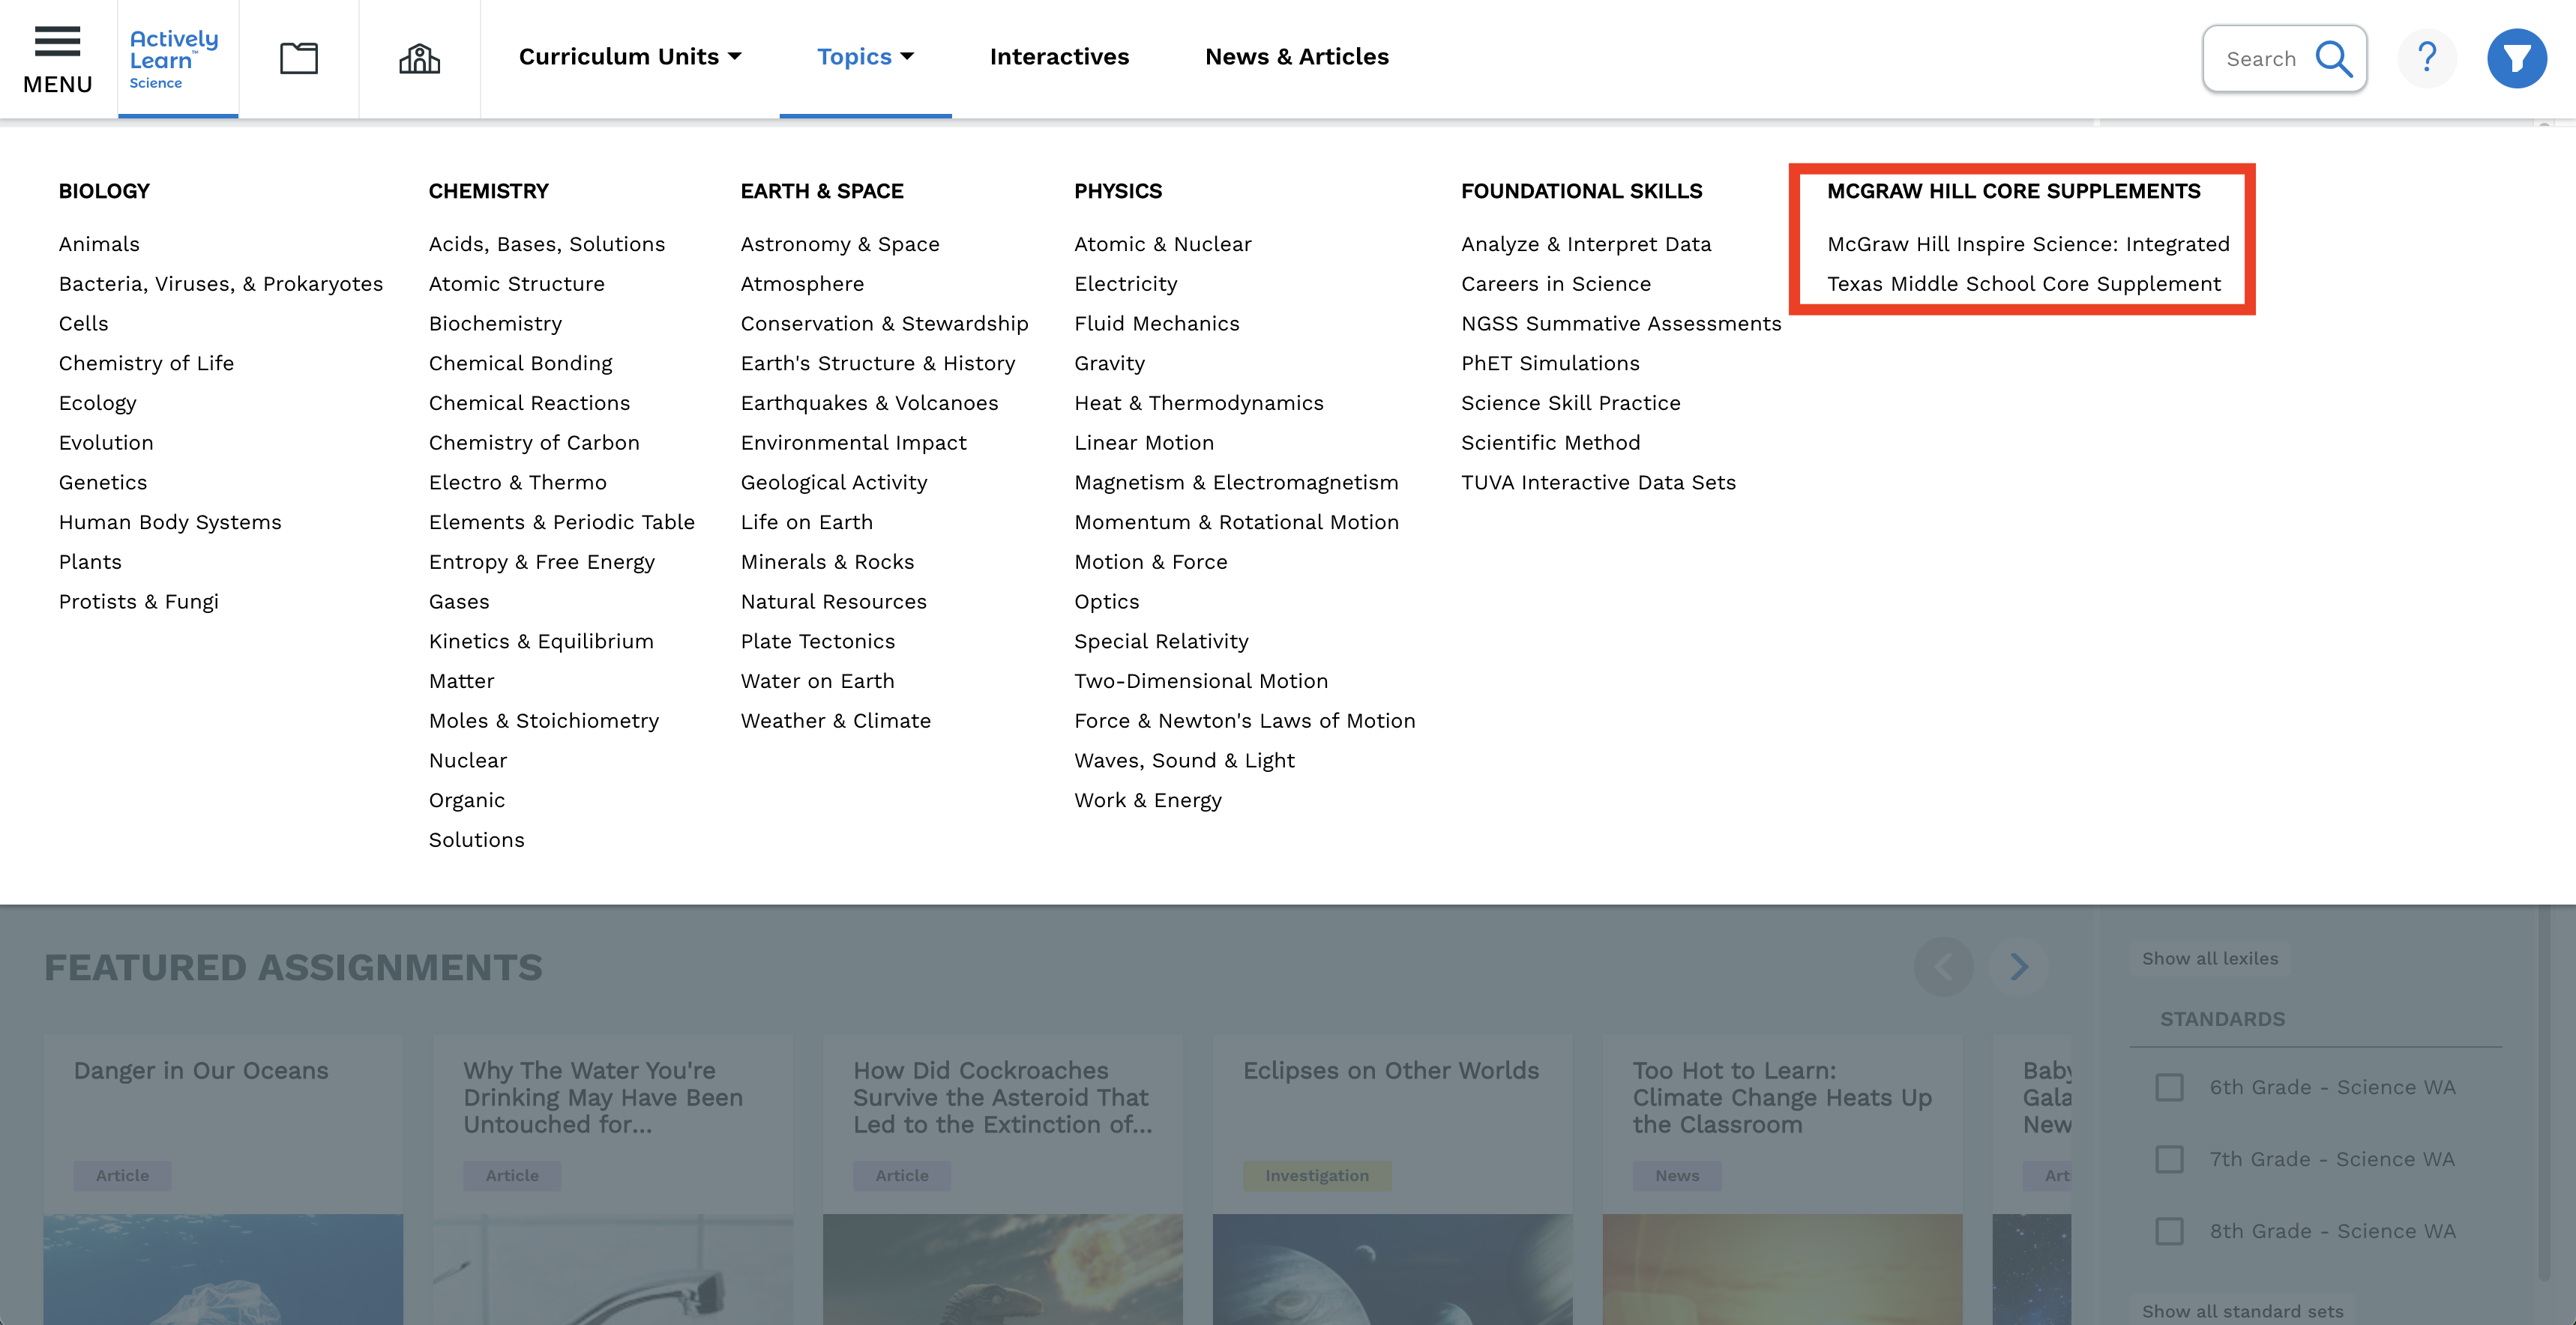This screenshot has height=1325, width=2576.
Task: Open Elements & Periodic Table topic
Action: click(561, 522)
